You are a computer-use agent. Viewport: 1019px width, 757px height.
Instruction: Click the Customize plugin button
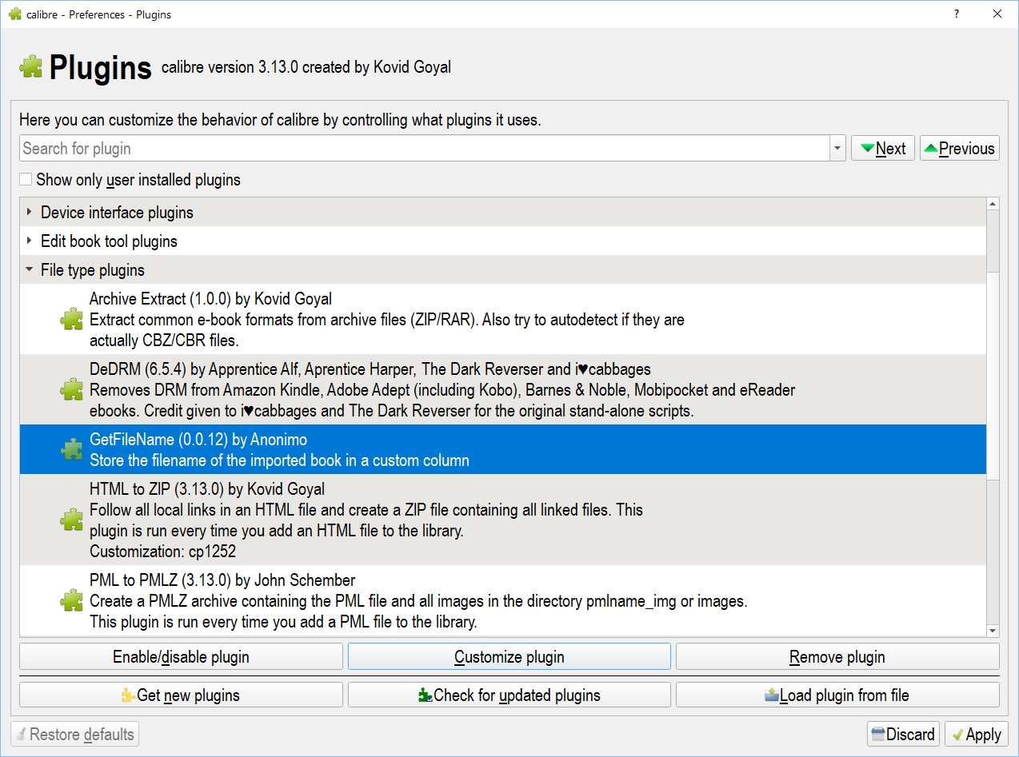pos(509,657)
